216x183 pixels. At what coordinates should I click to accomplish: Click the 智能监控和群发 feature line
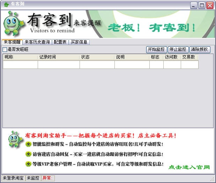pyautogui.click(x=98, y=144)
